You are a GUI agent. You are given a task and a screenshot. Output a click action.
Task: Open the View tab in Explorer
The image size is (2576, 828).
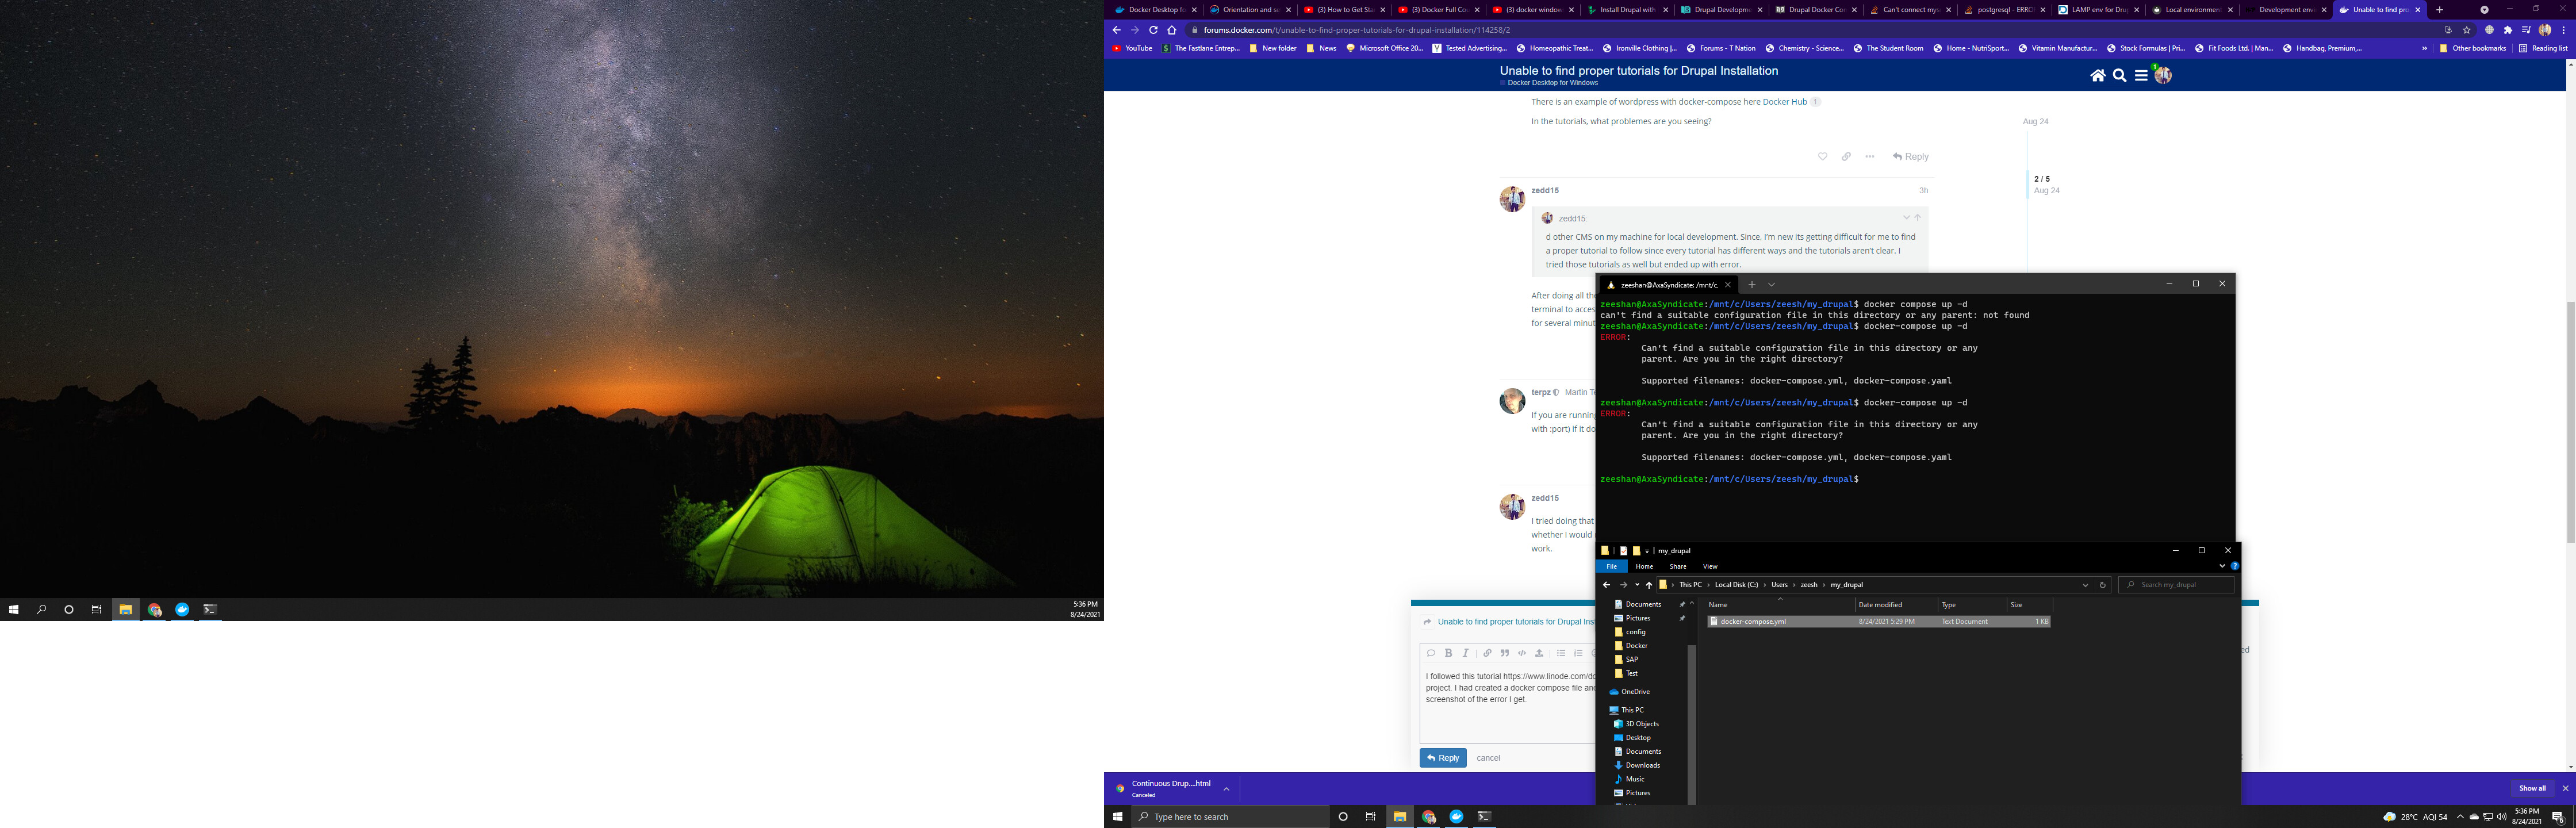point(1710,566)
